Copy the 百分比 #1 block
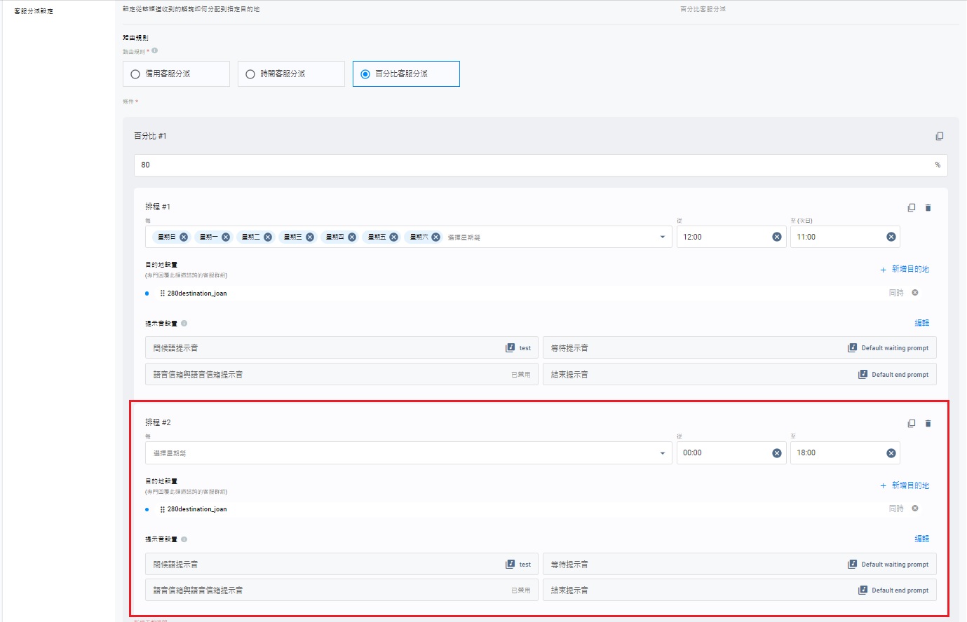This screenshot has height=622, width=967. pyautogui.click(x=940, y=136)
